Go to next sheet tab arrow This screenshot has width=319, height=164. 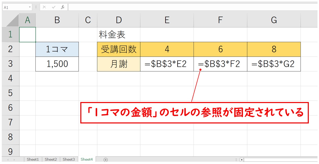[x=15, y=160]
